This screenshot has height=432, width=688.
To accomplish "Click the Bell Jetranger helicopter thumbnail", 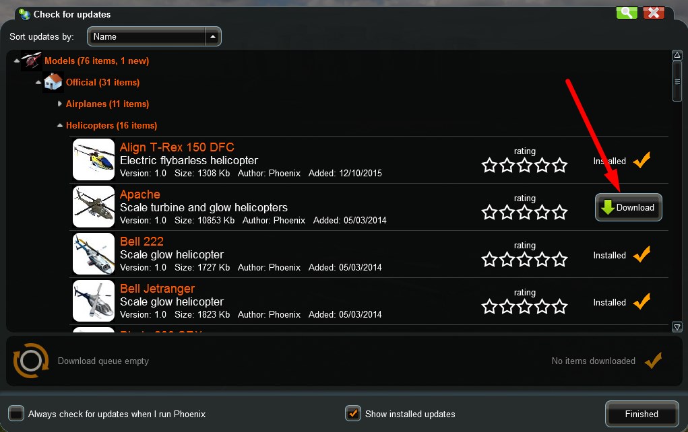I will [x=93, y=301].
